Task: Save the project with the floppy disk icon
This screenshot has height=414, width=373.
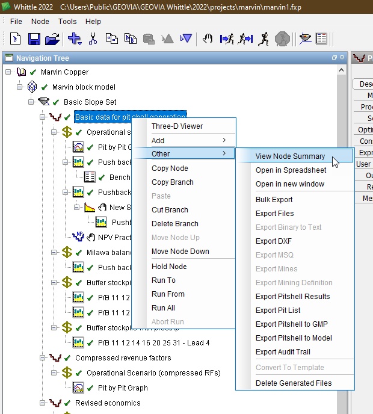Action: click(x=34, y=39)
